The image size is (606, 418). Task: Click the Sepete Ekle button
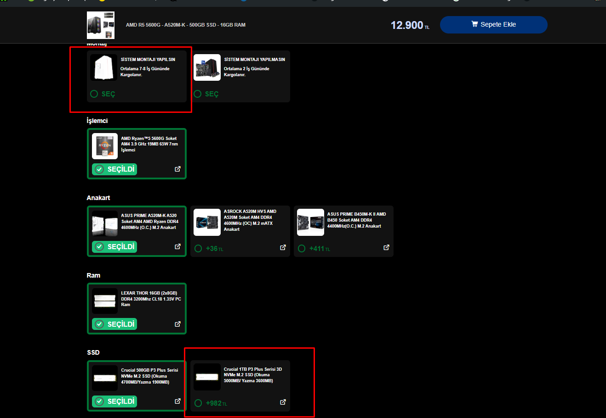click(x=494, y=25)
